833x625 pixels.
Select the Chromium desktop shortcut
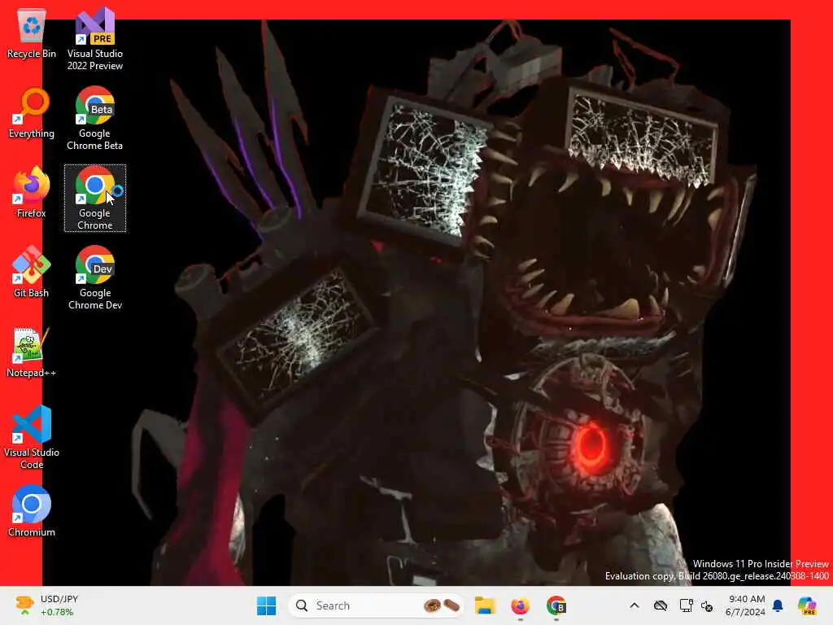click(32, 512)
